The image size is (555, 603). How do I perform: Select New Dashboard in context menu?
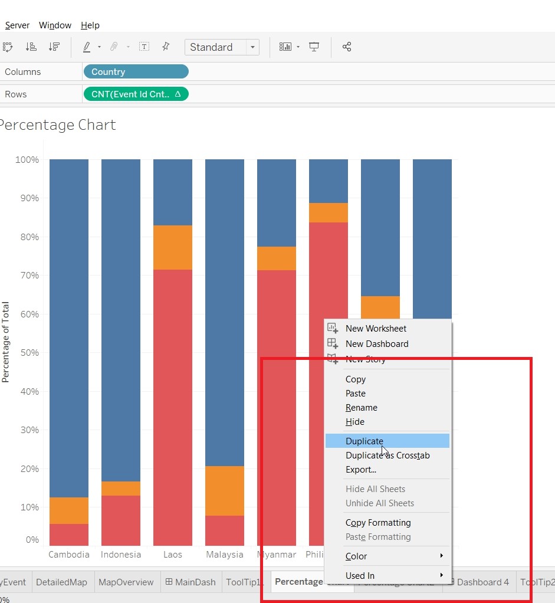[376, 343]
